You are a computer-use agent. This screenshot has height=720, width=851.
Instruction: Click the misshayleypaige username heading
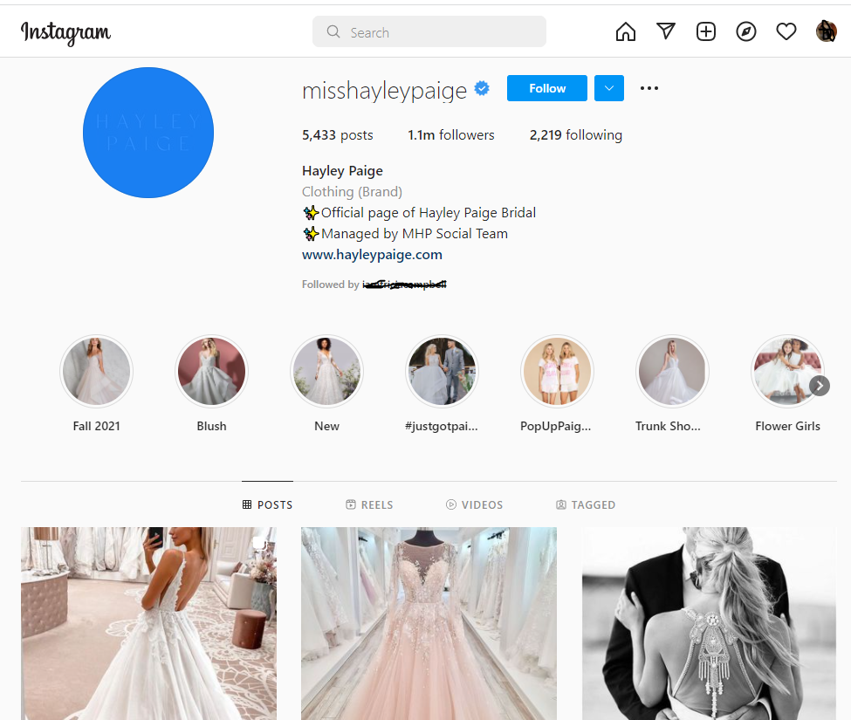384,90
